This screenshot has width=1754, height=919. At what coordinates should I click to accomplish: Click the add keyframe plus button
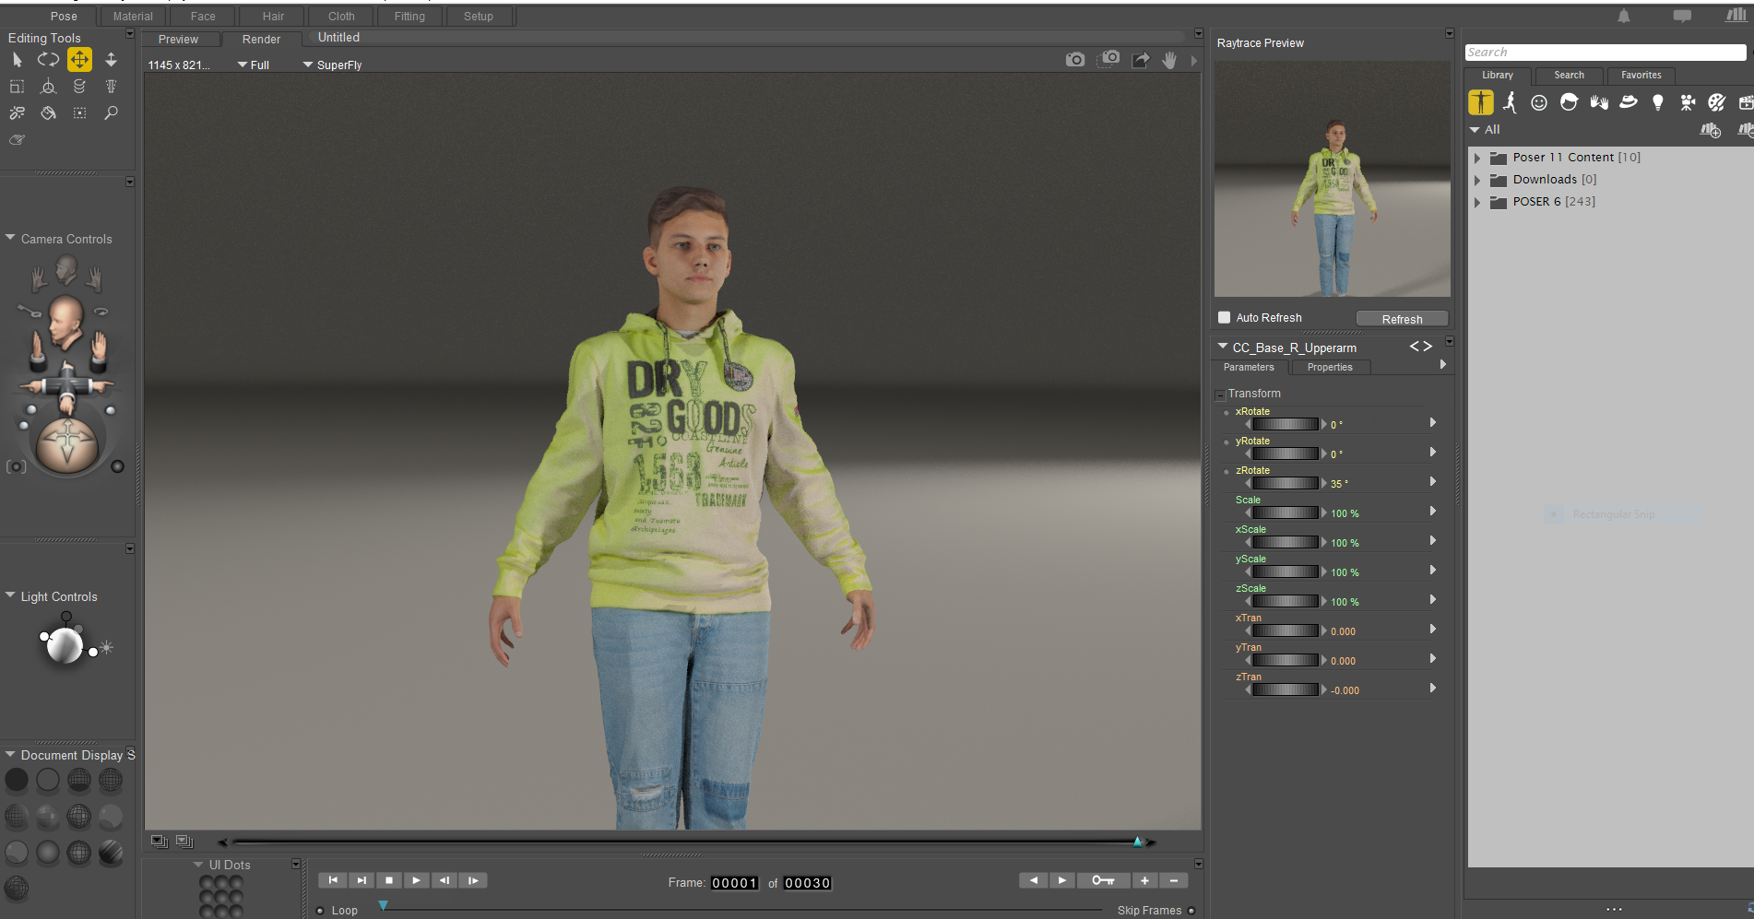click(x=1144, y=880)
